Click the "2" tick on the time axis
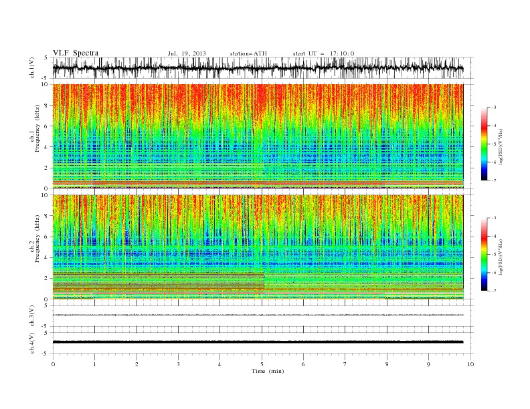The height and width of the screenshot is (409, 530). coord(137,364)
